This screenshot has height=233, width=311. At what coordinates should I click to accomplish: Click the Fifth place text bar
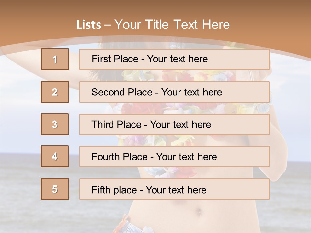pos(174,189)
